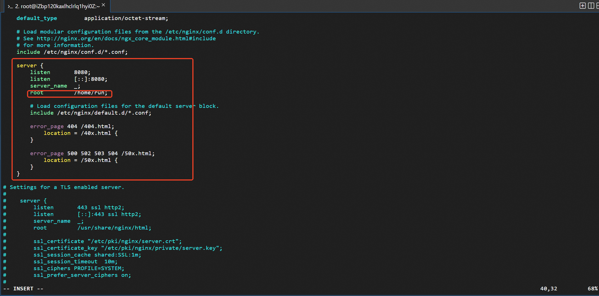This screenshot has width=599, height=296.
Task: Click 'location = /50x.html {' line
Action: 81,160
